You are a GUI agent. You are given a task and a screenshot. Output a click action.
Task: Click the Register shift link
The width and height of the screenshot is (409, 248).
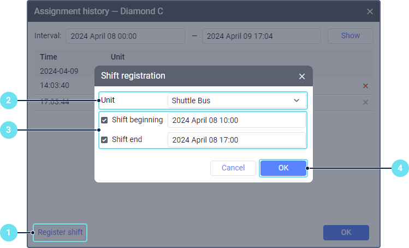pyautogui.click(x=60, y=233)
